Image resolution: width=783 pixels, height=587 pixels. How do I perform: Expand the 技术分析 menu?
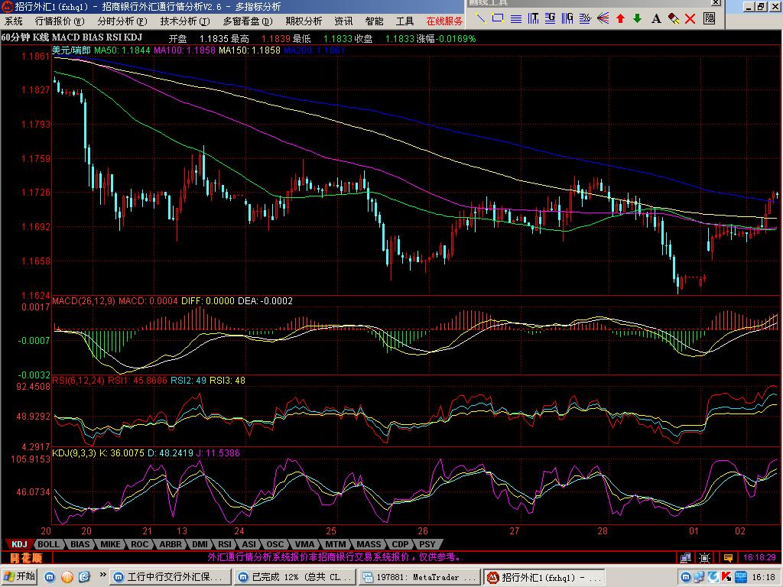tap(180, 21)
